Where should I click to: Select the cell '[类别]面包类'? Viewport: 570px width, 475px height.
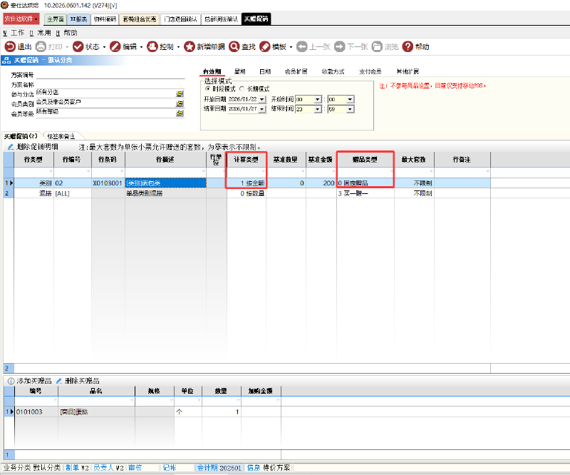[x=166, y=183]
